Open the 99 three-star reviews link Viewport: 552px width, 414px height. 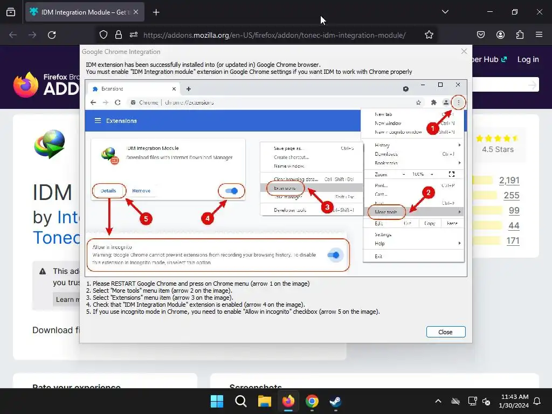tap(514, 211)
